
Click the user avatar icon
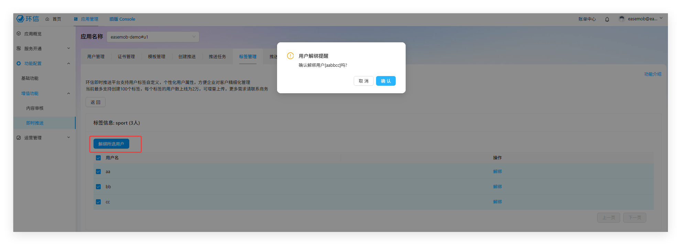tap(622, 19)
